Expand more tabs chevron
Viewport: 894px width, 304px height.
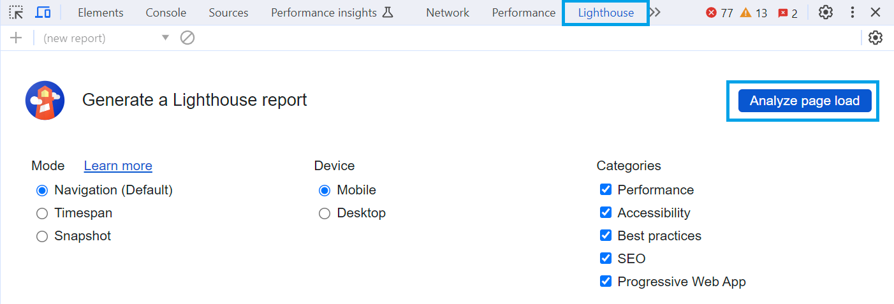[655, 12]
